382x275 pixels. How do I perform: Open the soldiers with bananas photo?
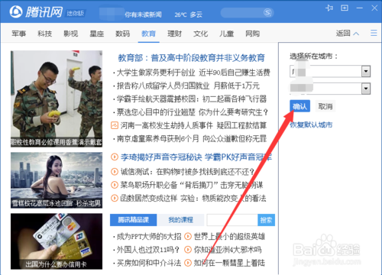point(57,99)
